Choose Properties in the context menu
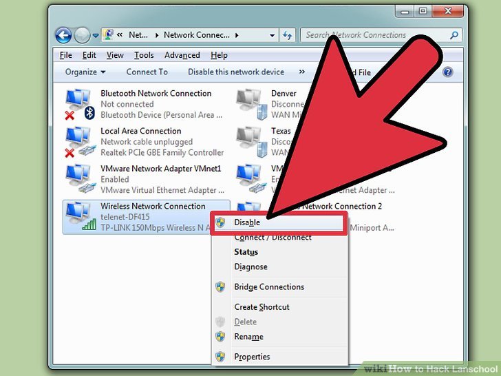Screen dimensions: 501x376 (x=252, y=357)
